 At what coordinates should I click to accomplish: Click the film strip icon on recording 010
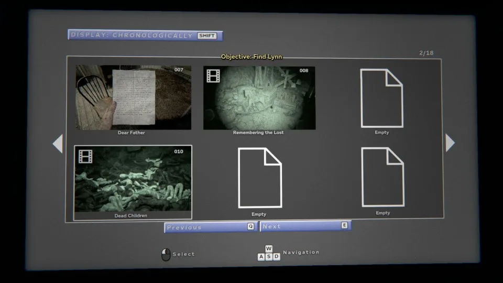[85, 157]
